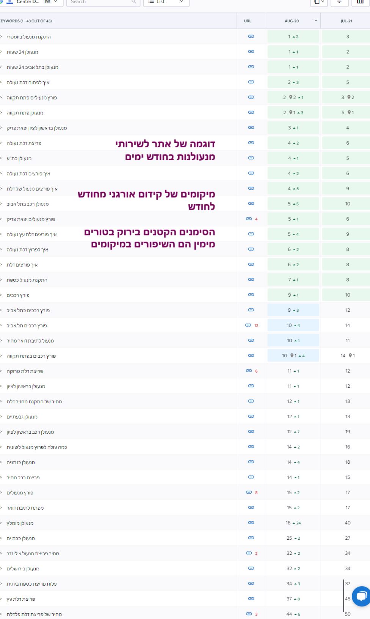
Task: Open the columns layout icon
Action: tap(360, 2)
